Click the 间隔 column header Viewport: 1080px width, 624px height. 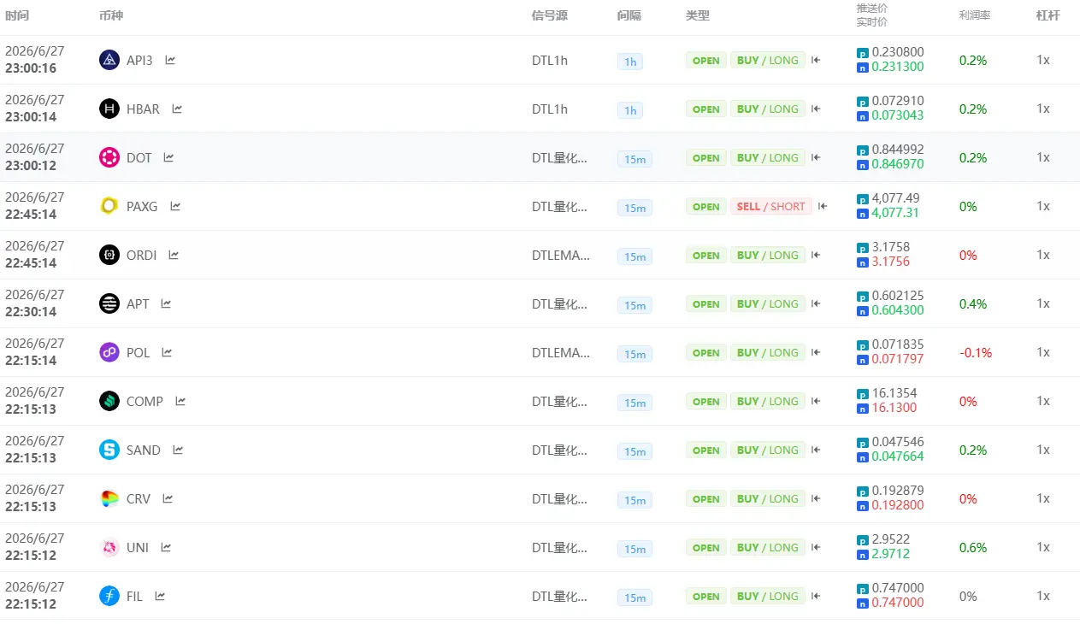[x=629, y=15]
